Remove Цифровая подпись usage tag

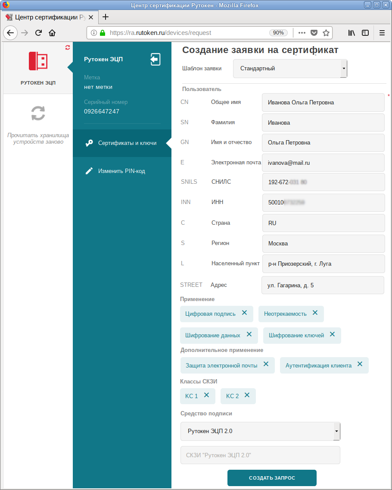(x=244, y=312)
